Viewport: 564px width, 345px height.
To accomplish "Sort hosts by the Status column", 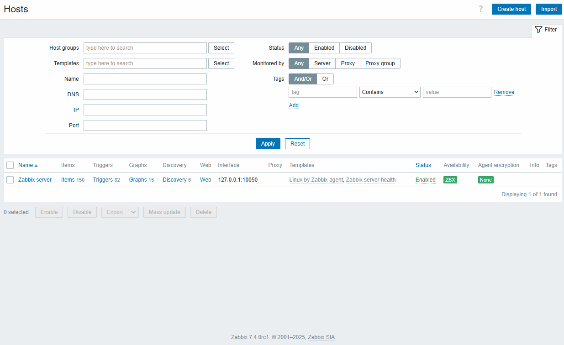I will [423, 165].
